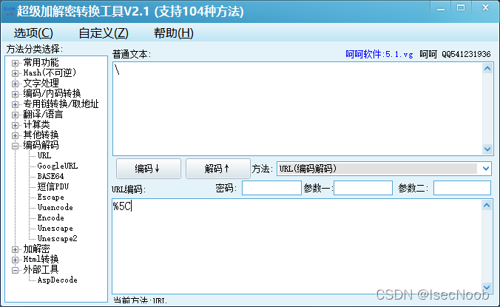Expand the 专用链转换/取地址 tree node
This screenshot has width=500, height=307.
pyautogui.click(x=15, y=104)
